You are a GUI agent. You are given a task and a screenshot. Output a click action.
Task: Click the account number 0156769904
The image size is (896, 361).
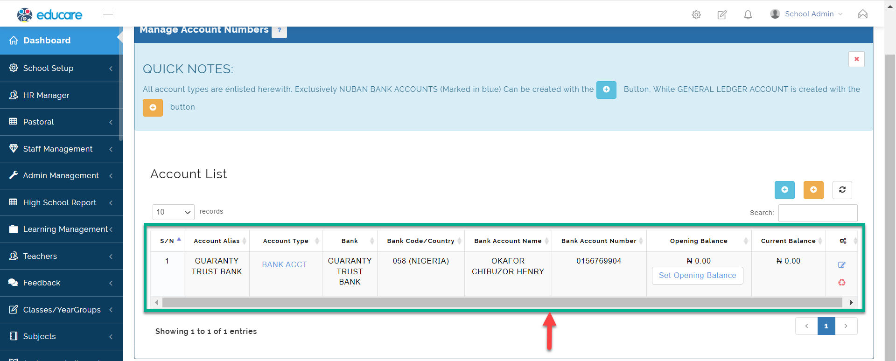pyautogui.click(x=599, y=261)
